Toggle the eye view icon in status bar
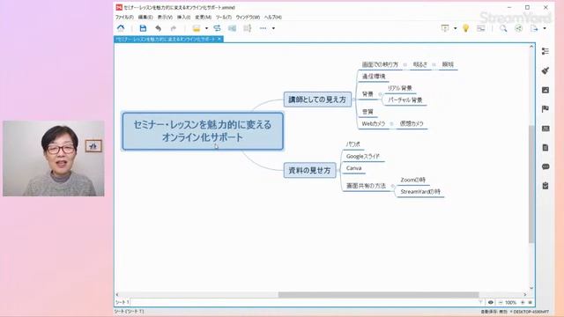 [490, 302]
